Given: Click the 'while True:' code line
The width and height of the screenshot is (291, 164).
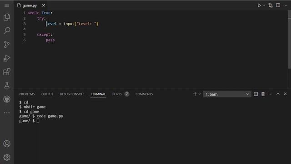Looking at the screenshot, I should click(40, 13).
